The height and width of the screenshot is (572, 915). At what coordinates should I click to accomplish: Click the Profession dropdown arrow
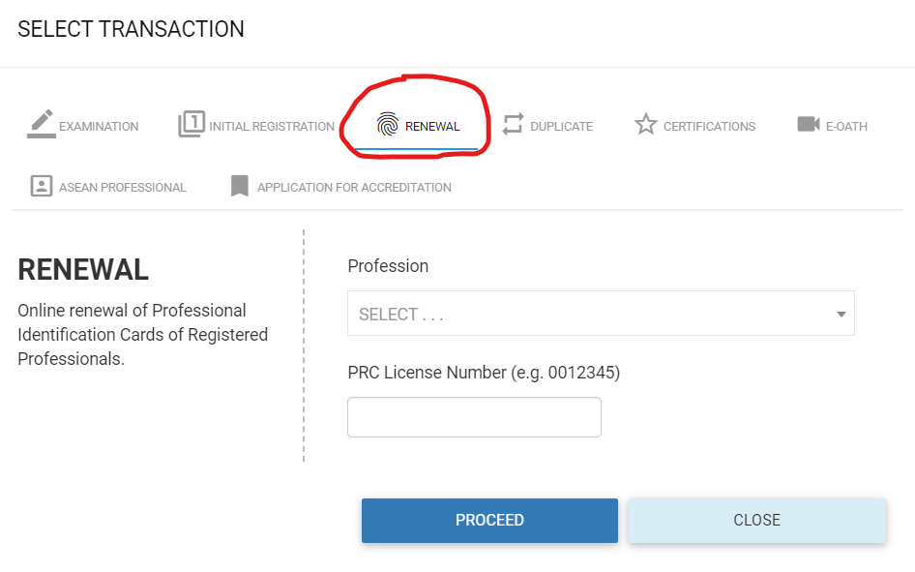click(841, 315)
